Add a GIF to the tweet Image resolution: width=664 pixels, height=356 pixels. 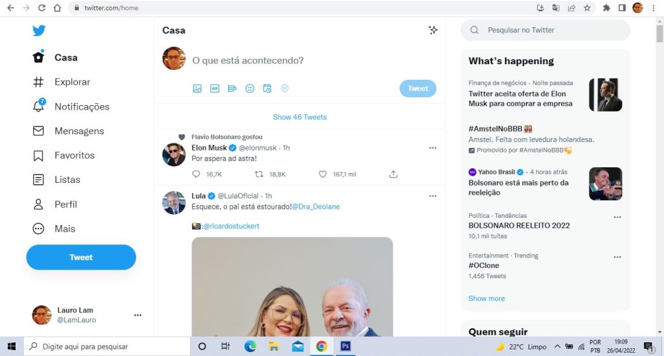click(x=215, y=88)
